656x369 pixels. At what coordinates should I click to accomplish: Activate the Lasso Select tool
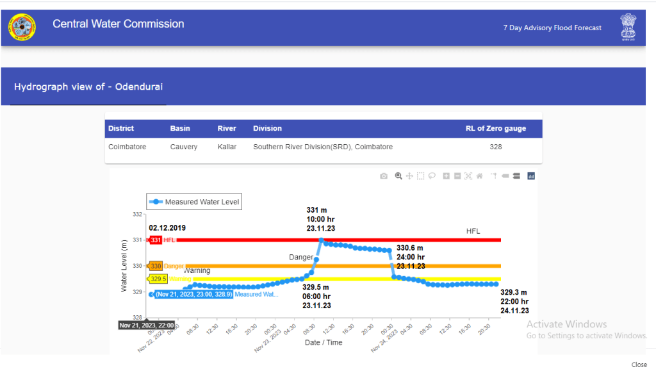coord(432,176)
